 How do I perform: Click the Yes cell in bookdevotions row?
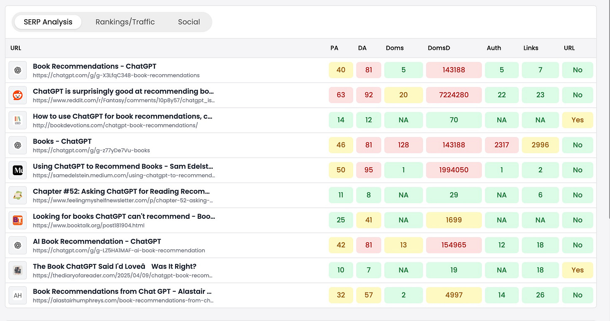[x=578, y=120]
